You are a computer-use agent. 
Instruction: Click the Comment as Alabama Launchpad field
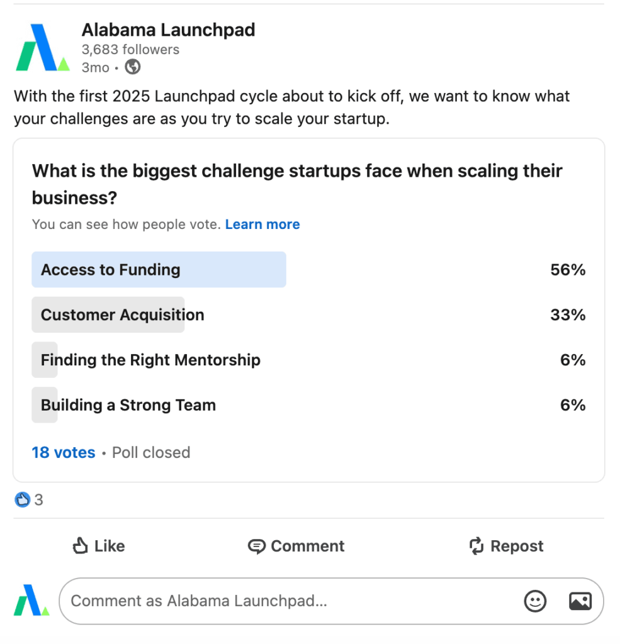pyautogui.click(x=290, y=601)
